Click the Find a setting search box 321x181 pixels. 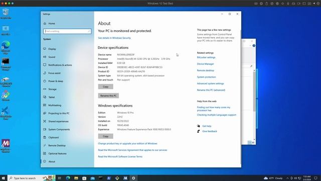click(x=67, y=31)
